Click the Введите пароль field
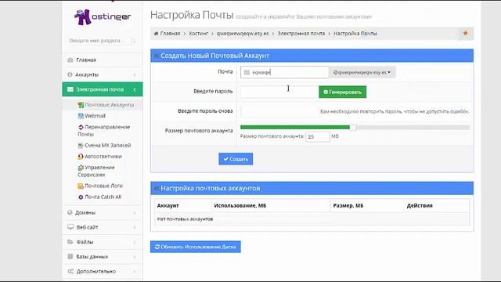501x282 pixels. tap(279, 92)
